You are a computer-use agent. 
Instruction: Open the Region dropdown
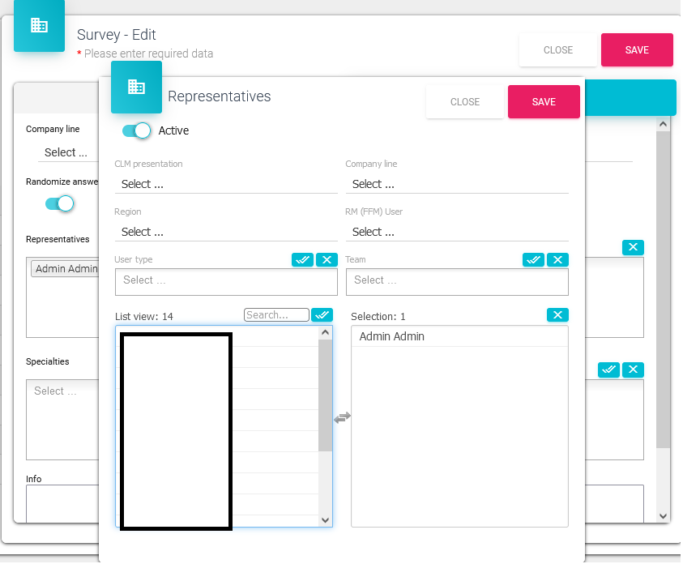(225, 233)
